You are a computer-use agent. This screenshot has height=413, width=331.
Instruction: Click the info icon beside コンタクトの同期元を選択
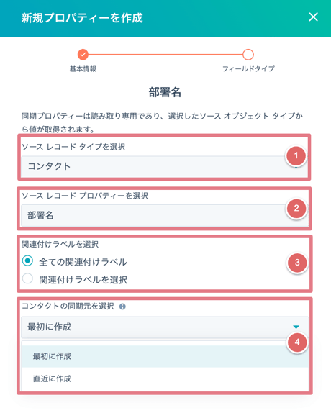point(122,307)
